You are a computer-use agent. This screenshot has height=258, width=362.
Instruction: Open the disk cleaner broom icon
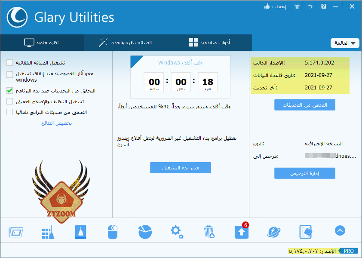(80, 232)
